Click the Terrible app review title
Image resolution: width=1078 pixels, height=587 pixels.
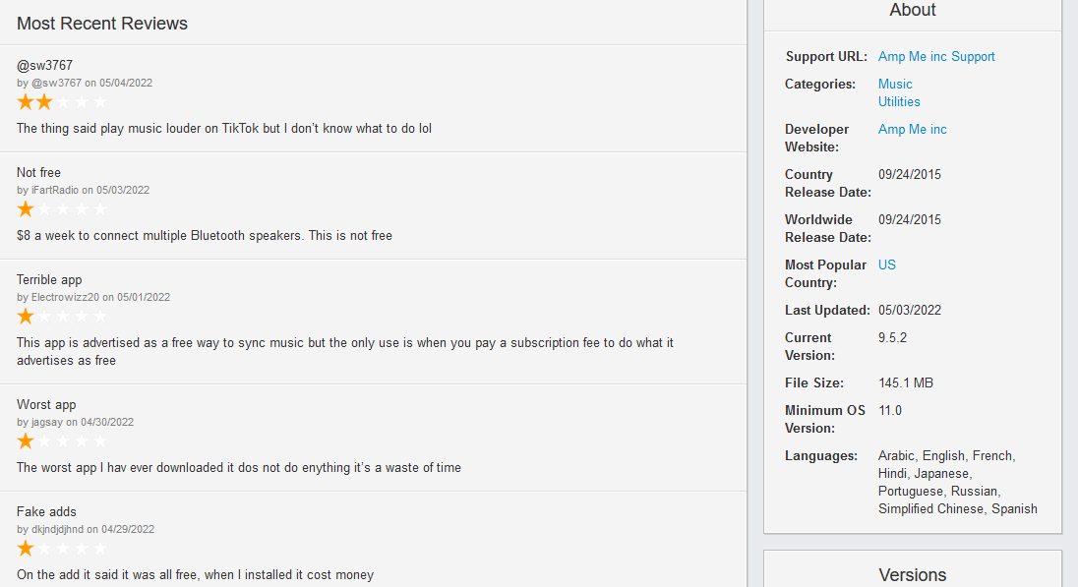pyautogui.click(x=49, y=280)
